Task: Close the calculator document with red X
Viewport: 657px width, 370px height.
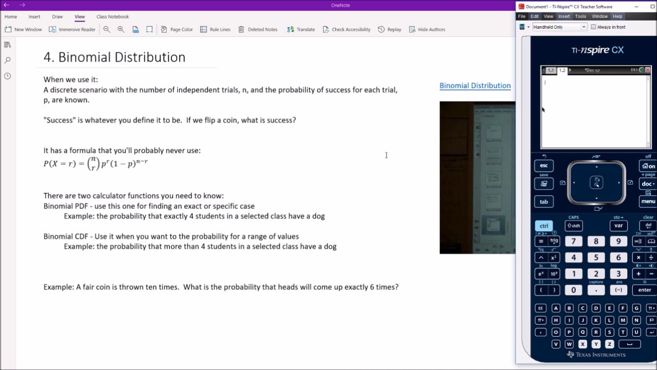Action: [x=648, y=70]
